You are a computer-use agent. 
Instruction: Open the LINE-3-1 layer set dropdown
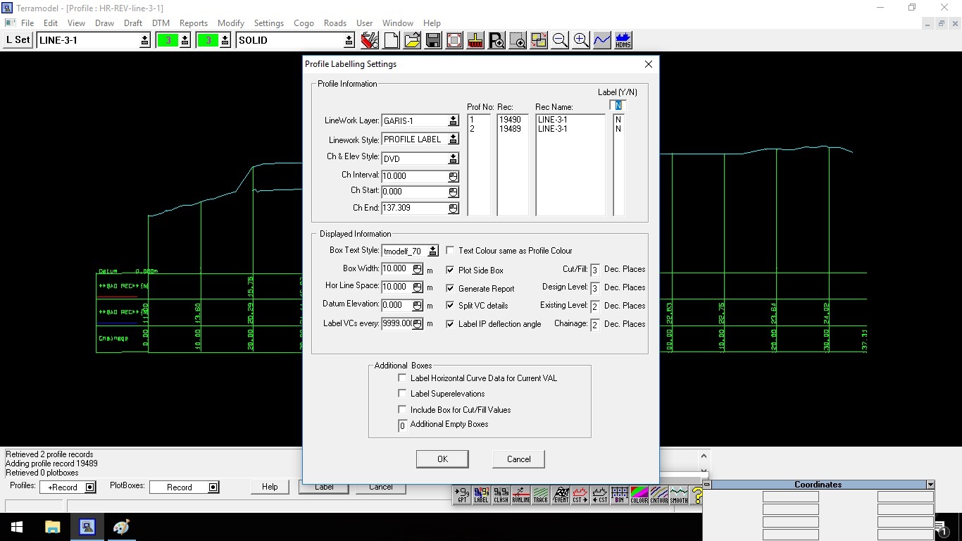pyautogui.click(x=145, y=40)
